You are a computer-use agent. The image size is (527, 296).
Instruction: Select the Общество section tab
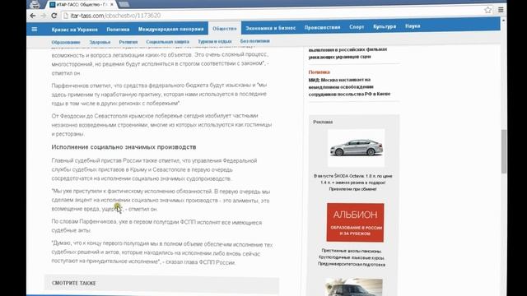[x=225, y=29]
